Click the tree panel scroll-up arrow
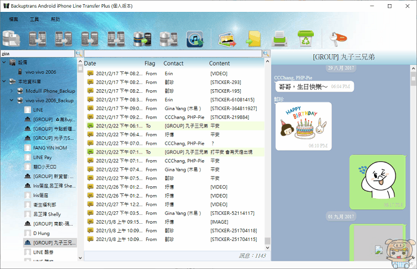 (80, 61)
